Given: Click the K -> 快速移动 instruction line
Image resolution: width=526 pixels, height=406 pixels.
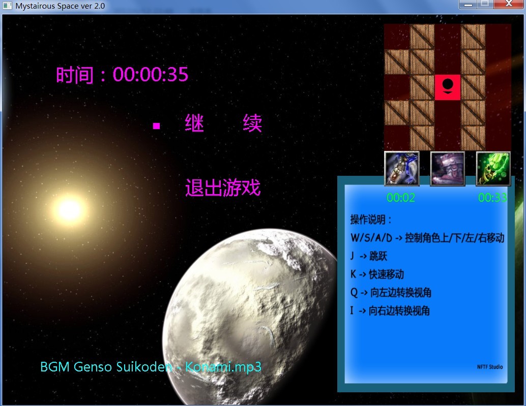Looking at the screenshot, I should pyautogui.click(x=377, y=274).
